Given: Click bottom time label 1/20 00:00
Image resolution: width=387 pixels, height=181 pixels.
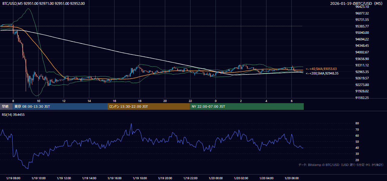Looking at the screenshot, I should [x=216, y=178].
